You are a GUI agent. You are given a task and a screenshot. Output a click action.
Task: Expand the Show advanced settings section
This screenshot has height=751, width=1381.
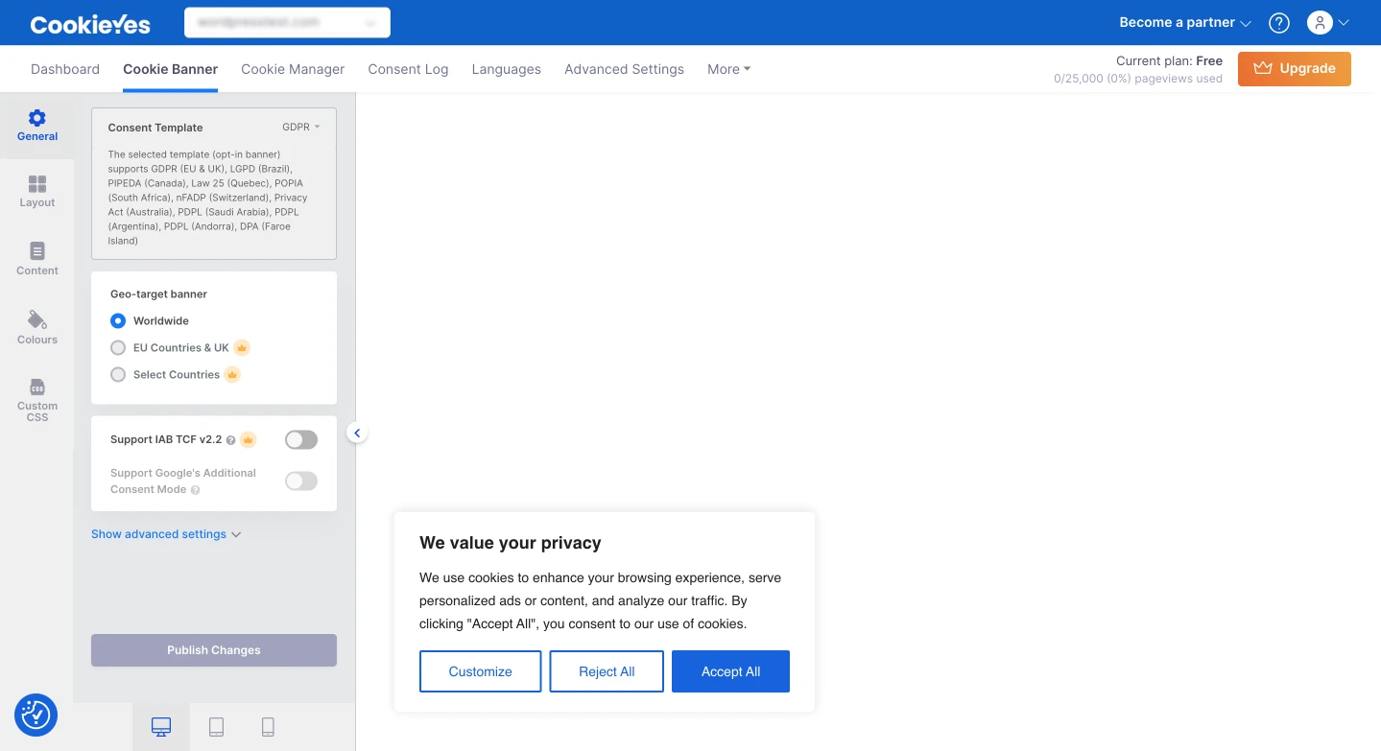(x=158, y=534)
